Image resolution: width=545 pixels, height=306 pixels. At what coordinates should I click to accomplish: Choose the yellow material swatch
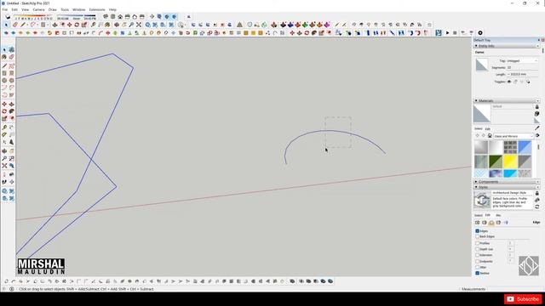point(510,161)
